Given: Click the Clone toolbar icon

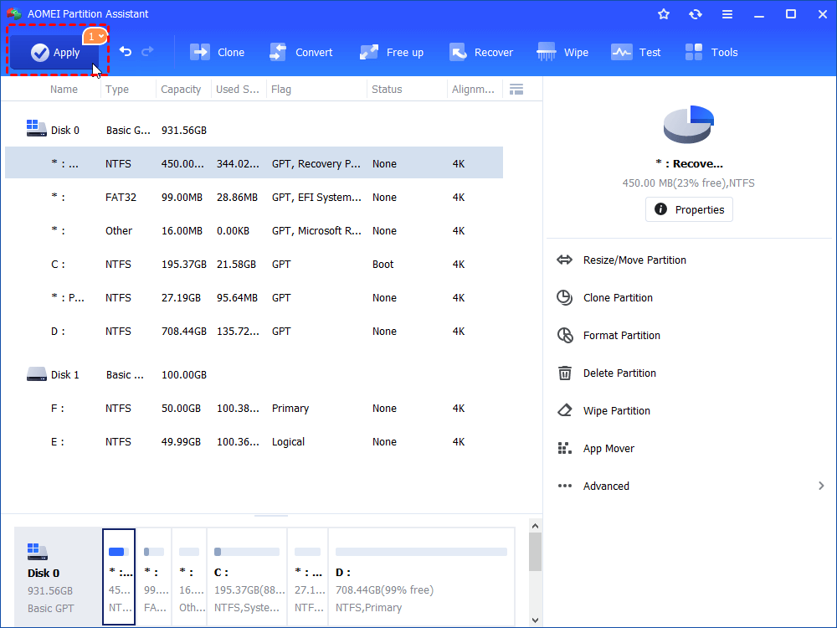Looking at the screenshot, I should [x=200, y=52].
